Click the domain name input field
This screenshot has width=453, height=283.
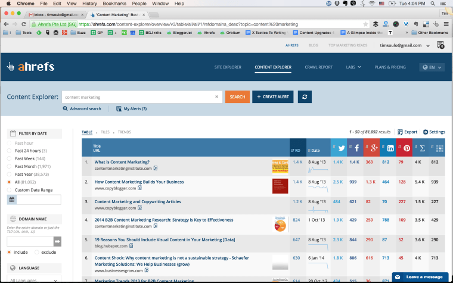click(30, 242)
